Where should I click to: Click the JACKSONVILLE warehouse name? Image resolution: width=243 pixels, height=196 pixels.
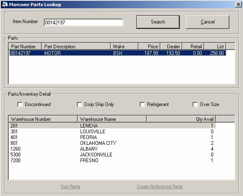point(96,155)
